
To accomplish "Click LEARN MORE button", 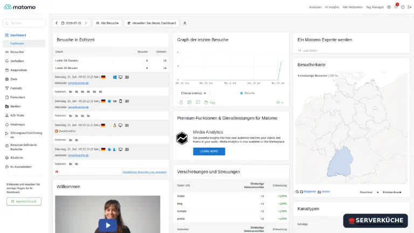I will click(209, 152).
